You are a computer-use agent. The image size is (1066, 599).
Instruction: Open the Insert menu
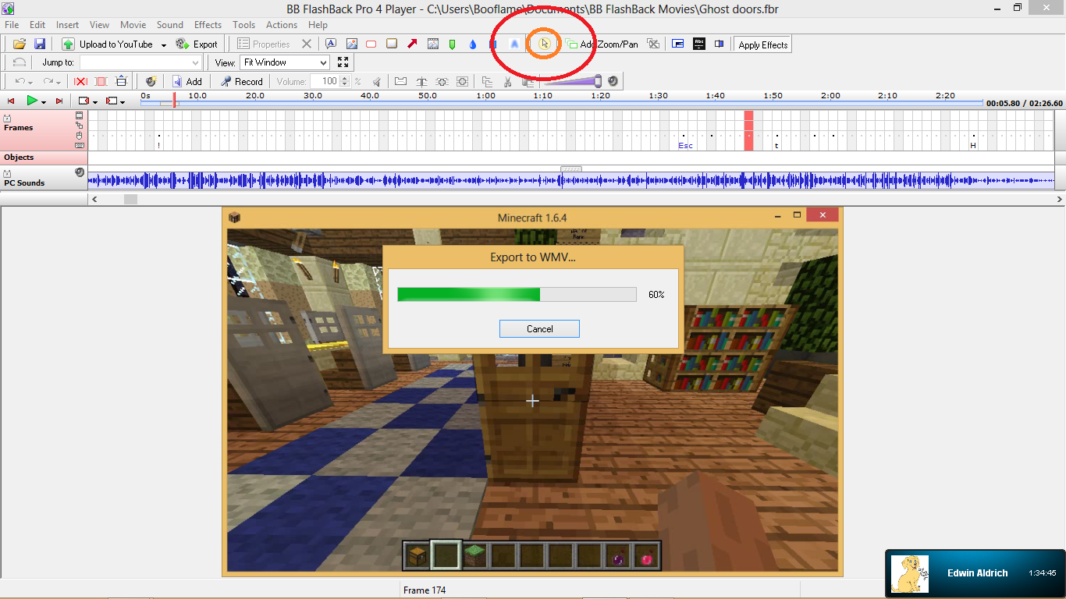click(67, 25)
